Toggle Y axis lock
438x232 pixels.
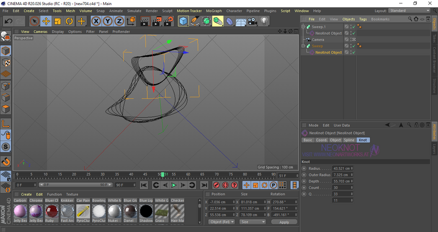point(108,21)
